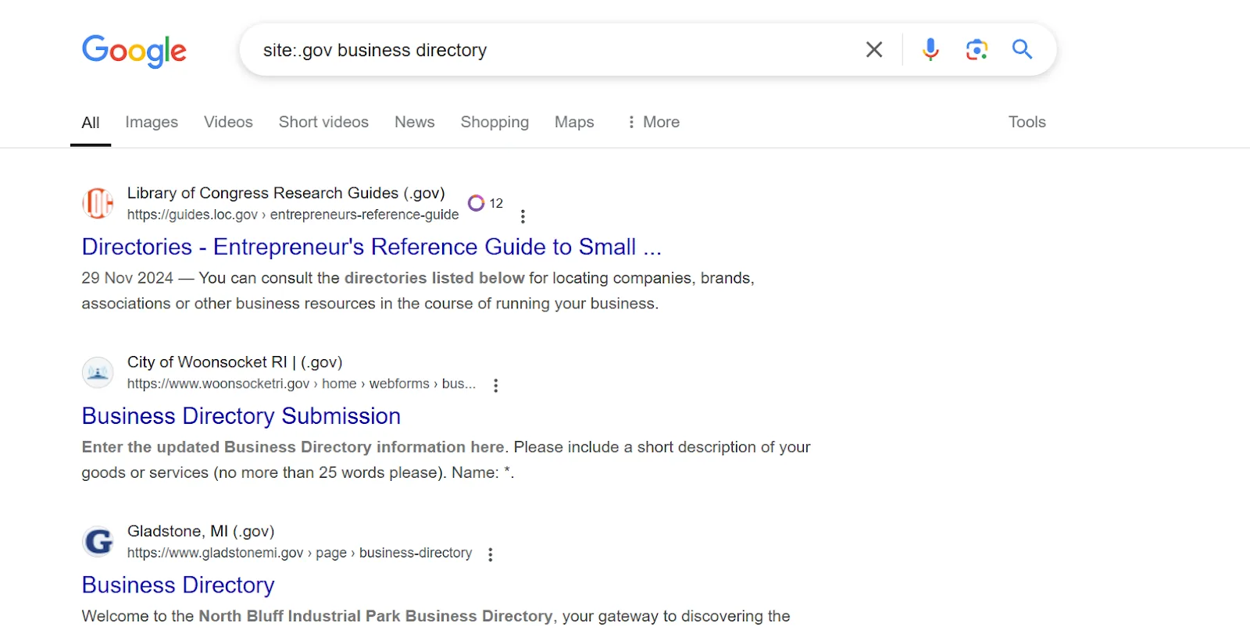Open Business Directory Submission link

[x=241, y=416]
